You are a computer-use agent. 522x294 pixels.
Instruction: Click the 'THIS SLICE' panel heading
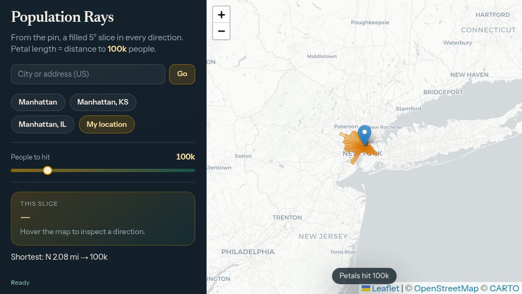39,204
